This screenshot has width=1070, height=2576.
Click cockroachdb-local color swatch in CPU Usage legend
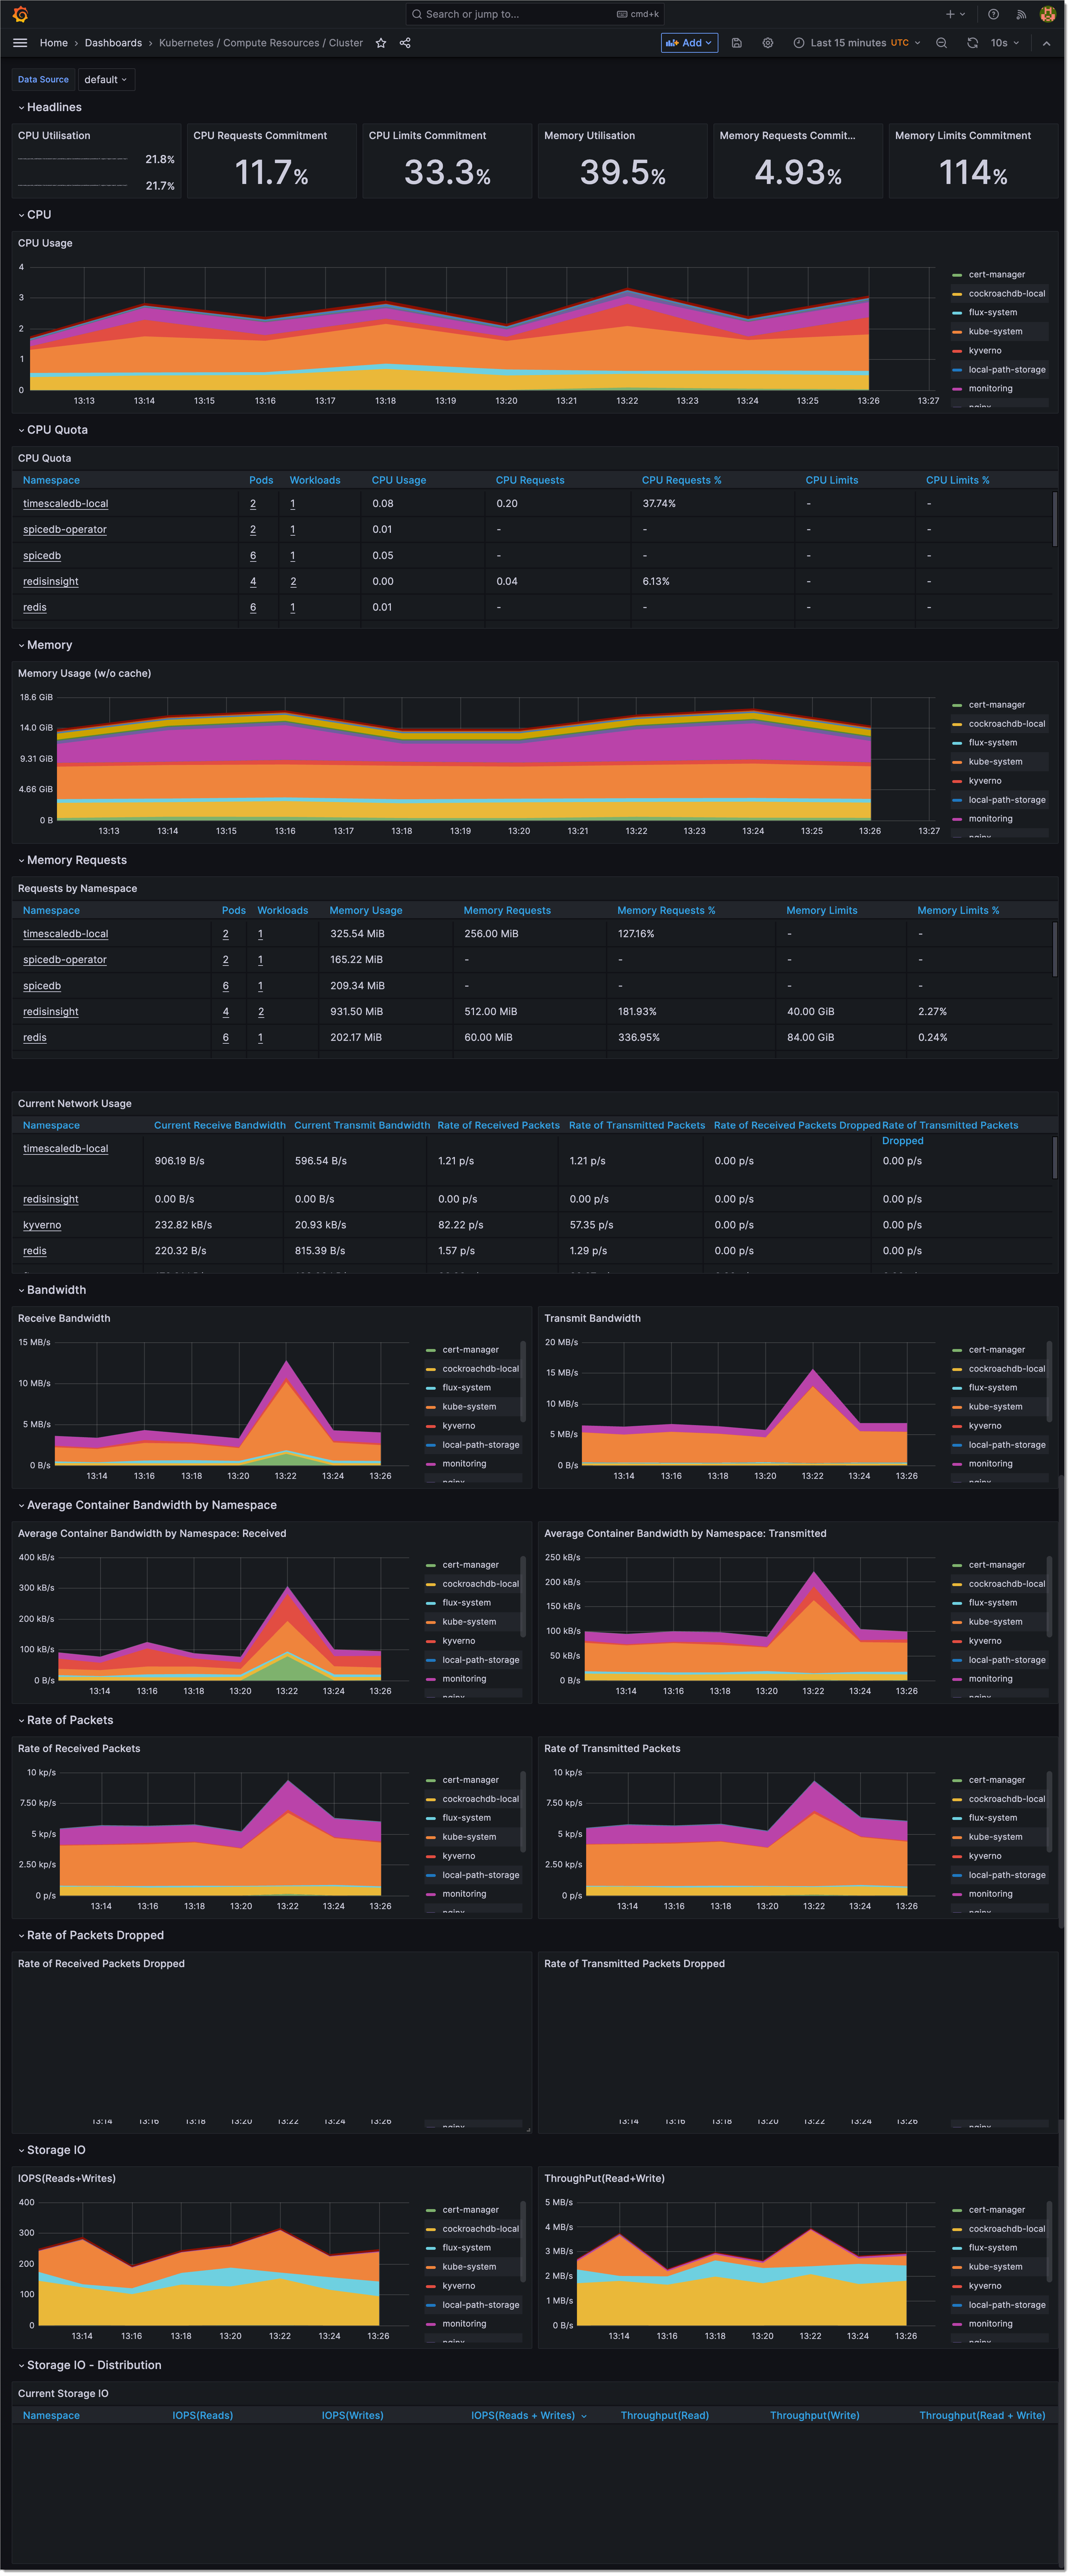957,294
